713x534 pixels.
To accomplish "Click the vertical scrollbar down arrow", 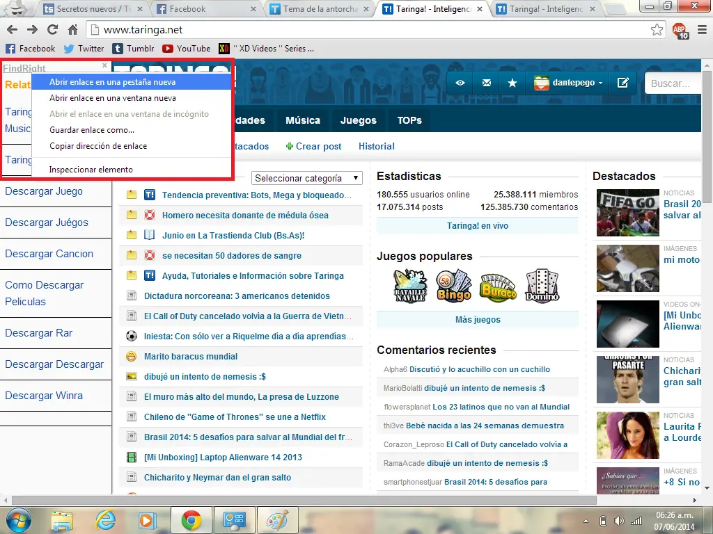I will (707, 488).
